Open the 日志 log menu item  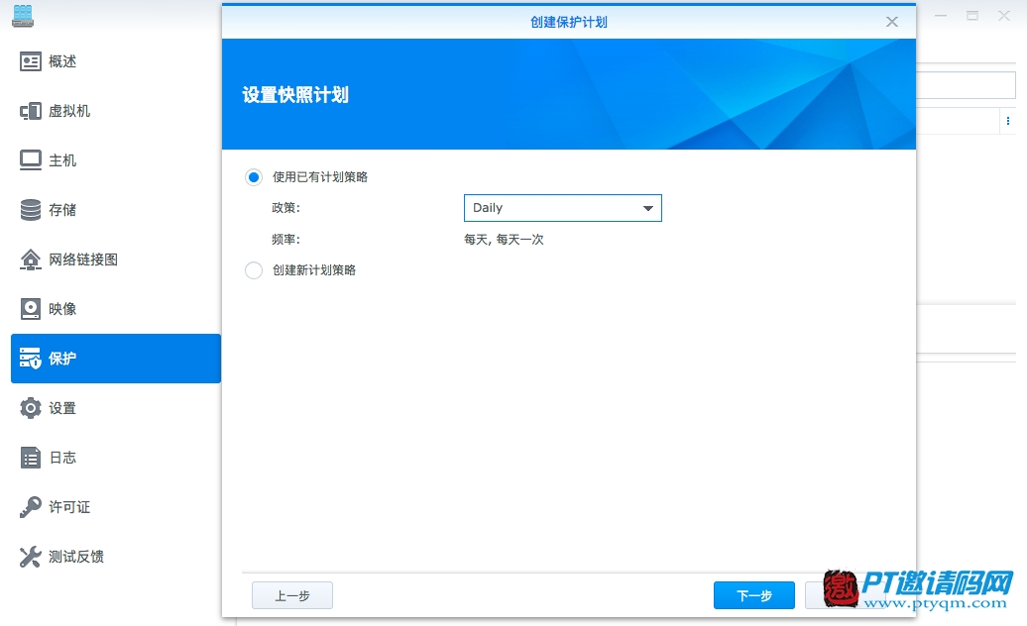[62, 458]
